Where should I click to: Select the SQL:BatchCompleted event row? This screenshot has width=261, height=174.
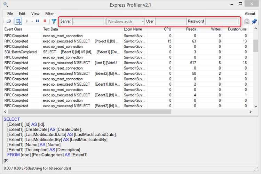coord(128,52)
